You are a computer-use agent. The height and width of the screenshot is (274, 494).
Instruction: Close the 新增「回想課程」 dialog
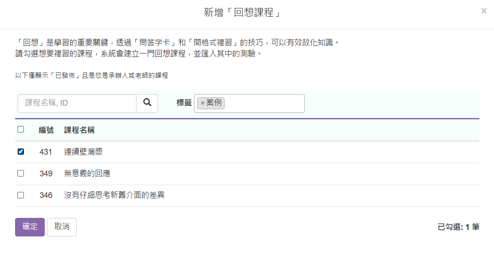click(x=484, y=11)
